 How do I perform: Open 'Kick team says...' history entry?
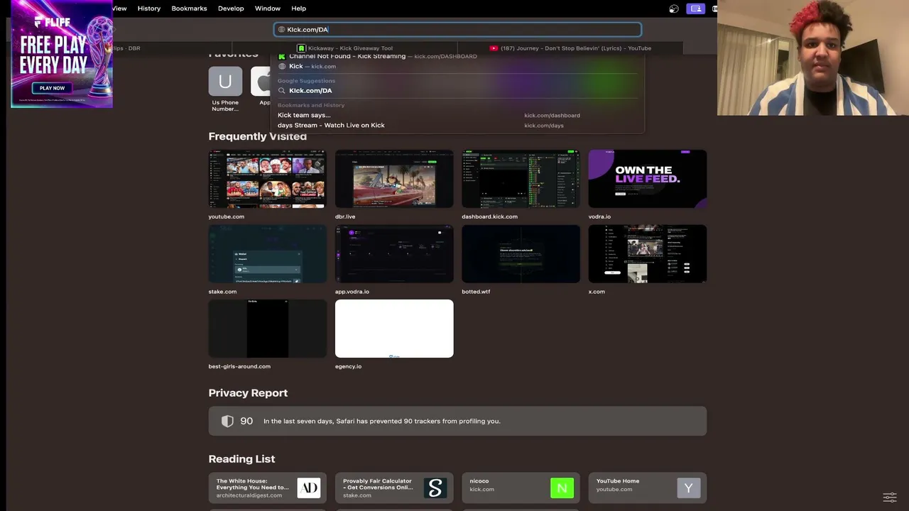click(458, 115)
